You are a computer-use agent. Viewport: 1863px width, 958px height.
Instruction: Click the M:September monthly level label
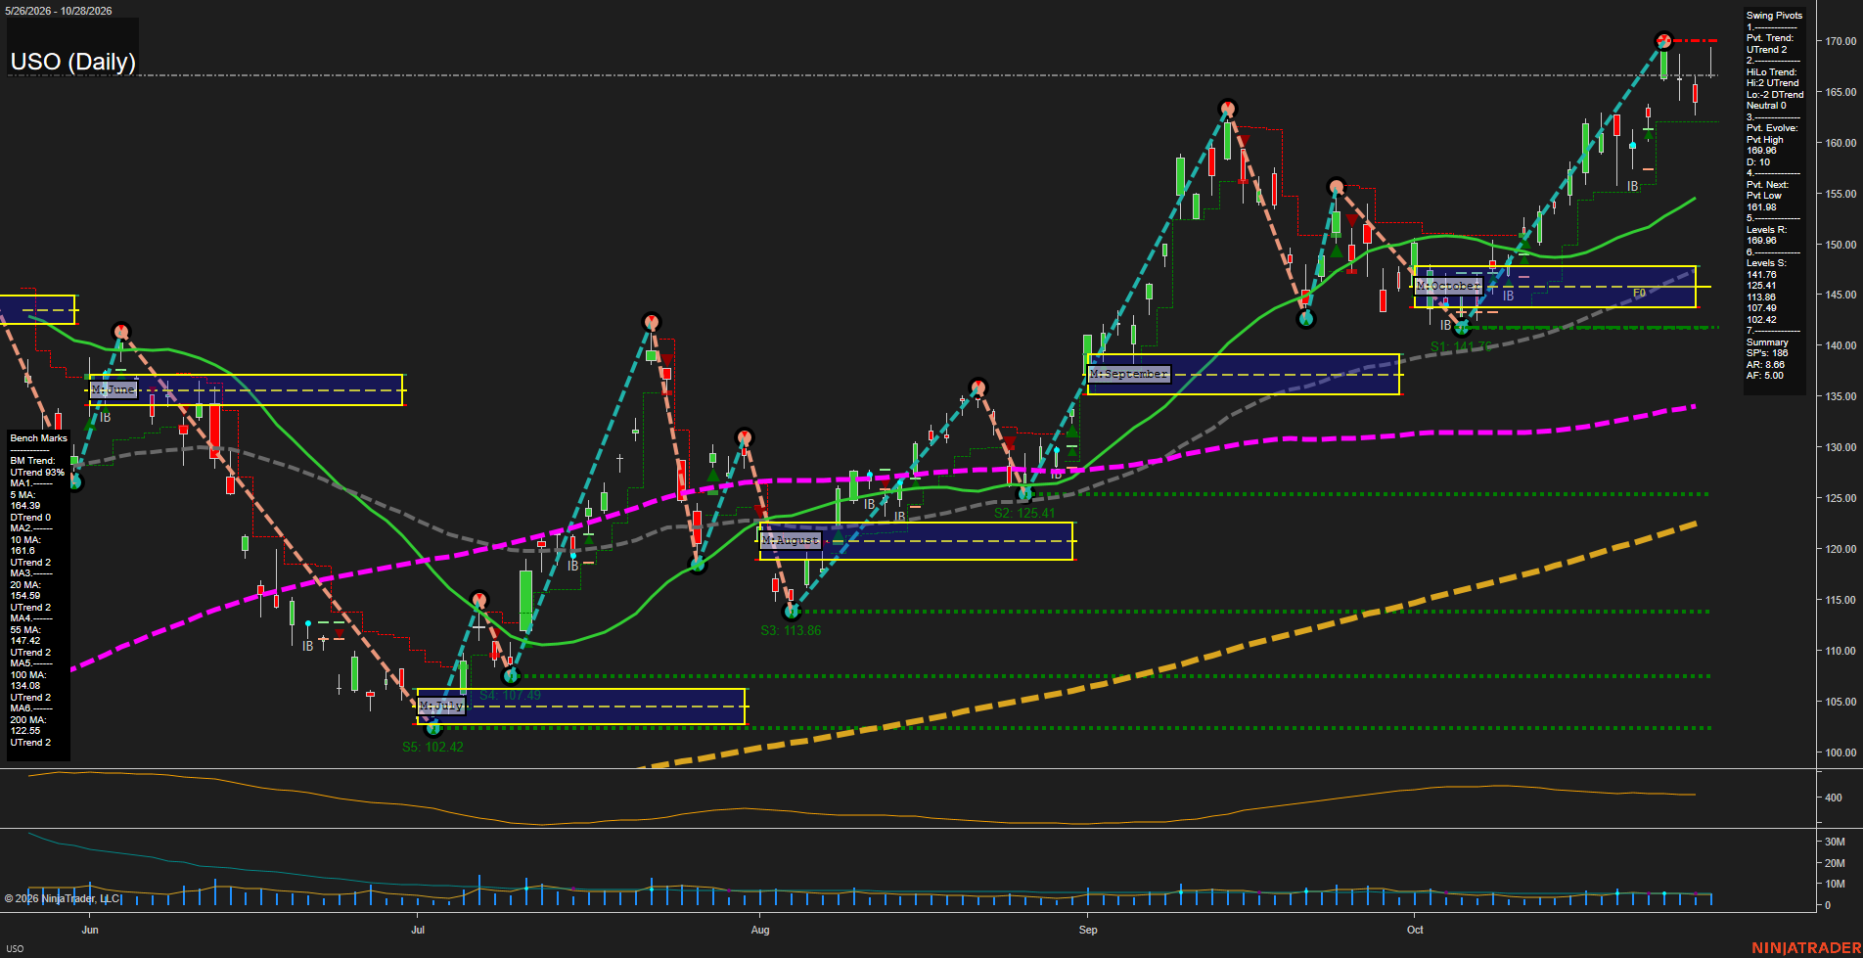pos(1129,374)
